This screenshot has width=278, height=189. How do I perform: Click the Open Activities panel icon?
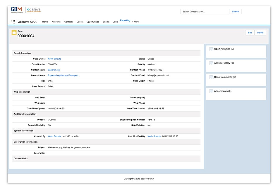tap(211, 49)
